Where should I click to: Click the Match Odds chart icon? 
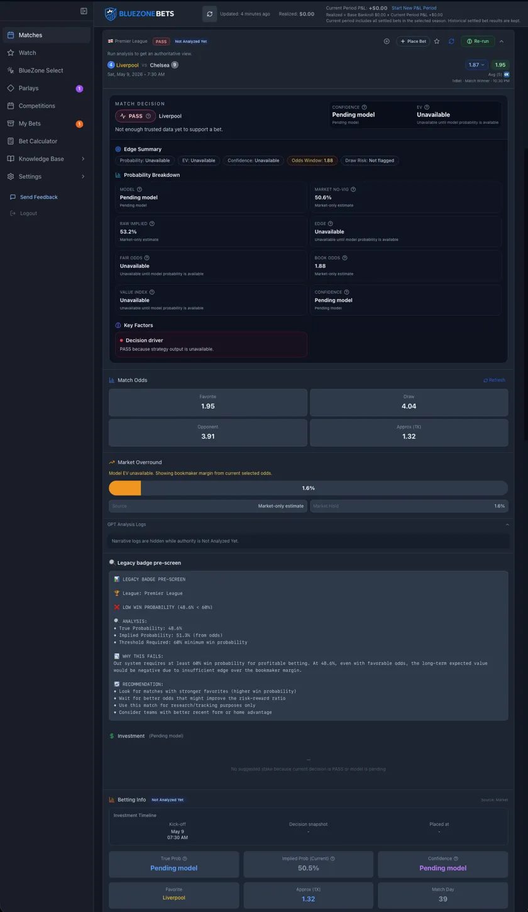tap(112, 381)
